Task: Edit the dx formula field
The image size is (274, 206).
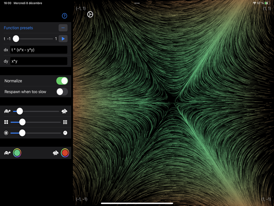Action: [39, 50]
